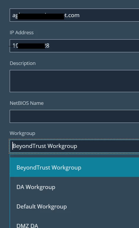Click the word Default in dropdown list
139x228 pixels.
(26, 206)
